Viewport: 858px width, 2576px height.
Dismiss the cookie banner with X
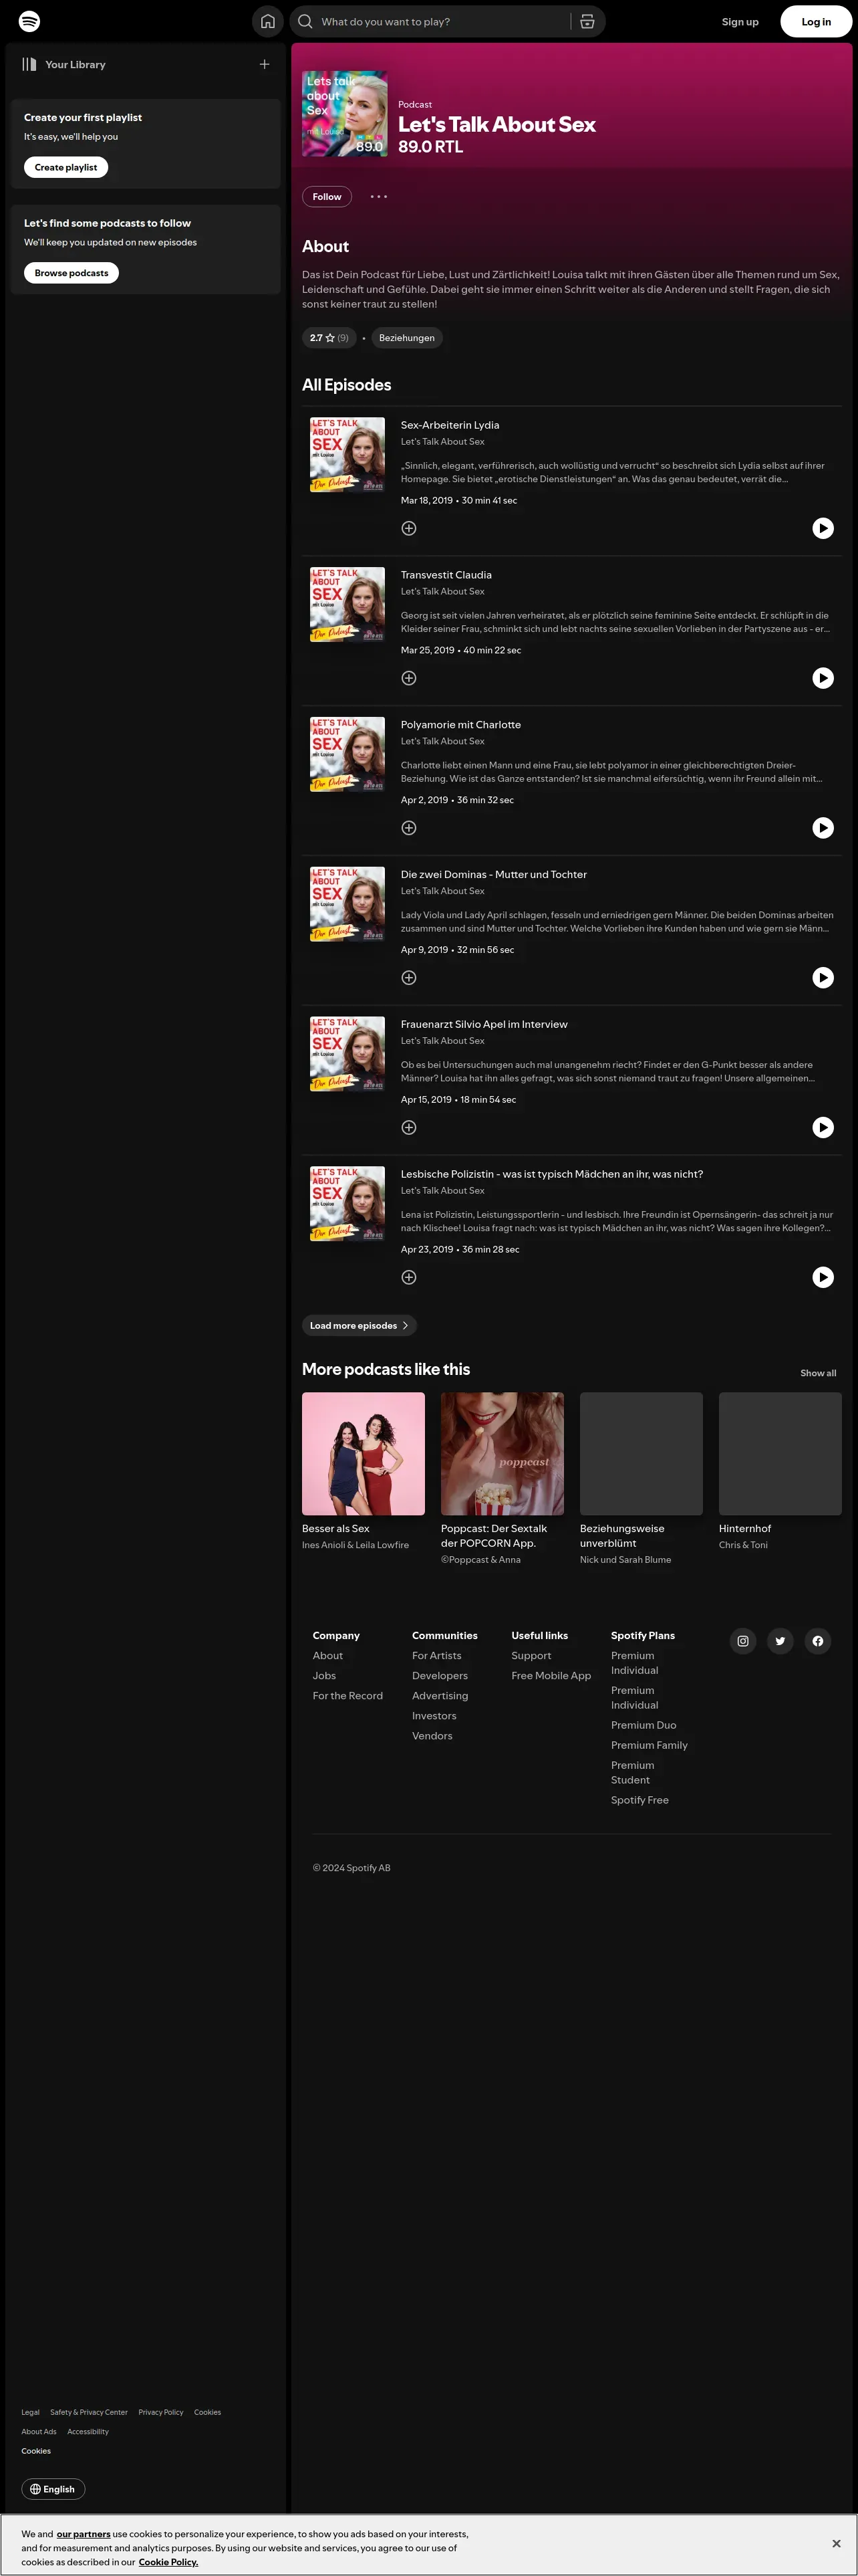coord(836,2543)
